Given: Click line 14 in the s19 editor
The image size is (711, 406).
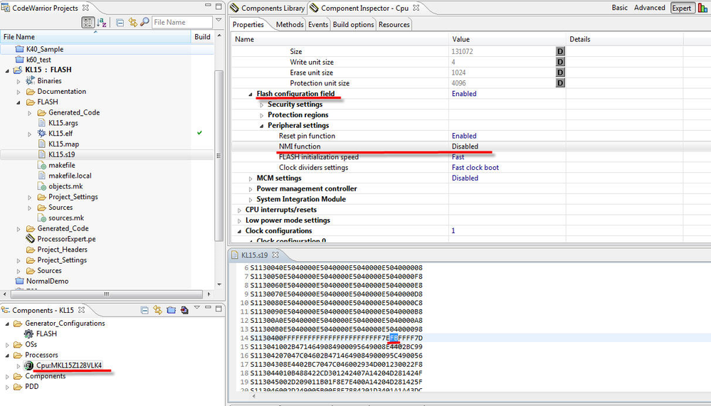Looking at the screenshot, I should click(337, 338).
